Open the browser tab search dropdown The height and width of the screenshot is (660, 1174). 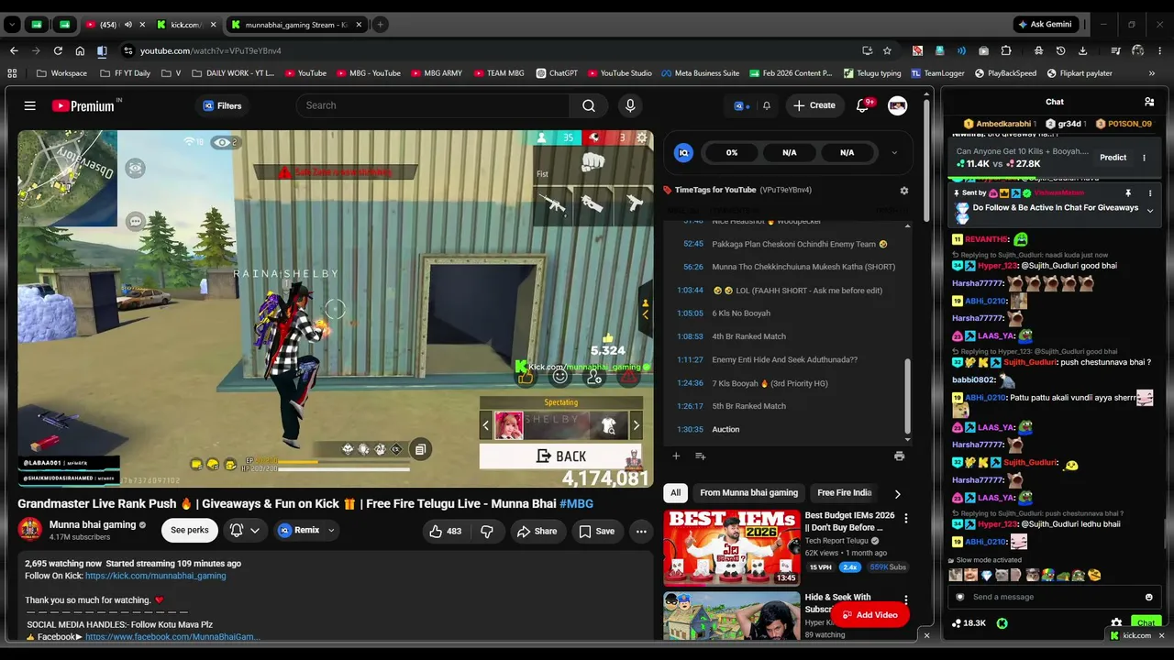[x=13, y=25]
